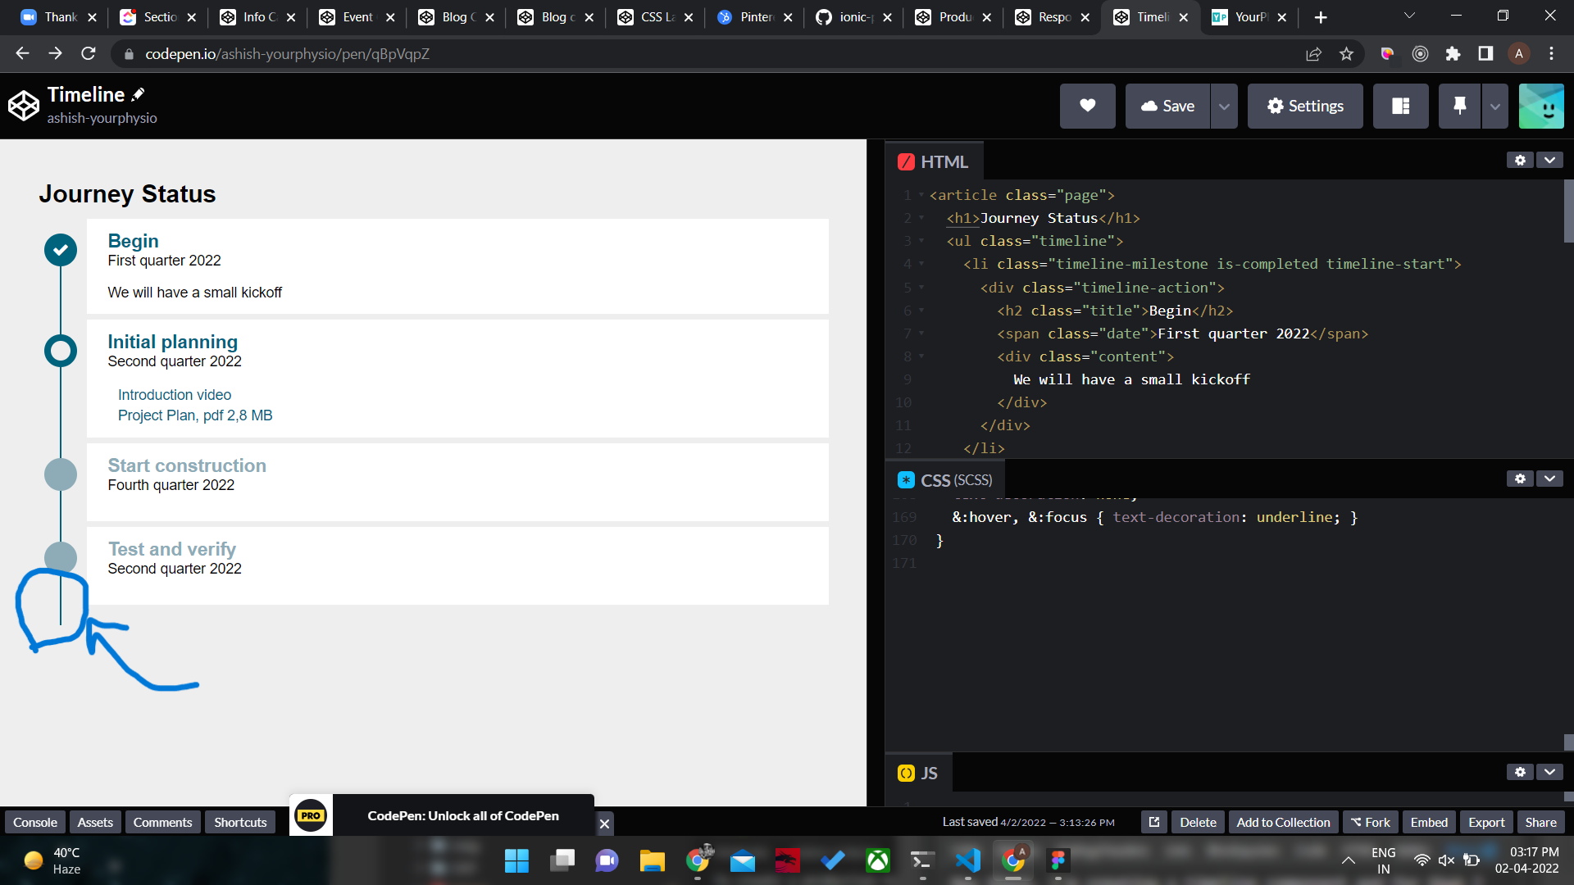This screenshot has height=885, width=1574.
Task: Click the CodePen heart/like icon
Action: tap(1089, 105)
